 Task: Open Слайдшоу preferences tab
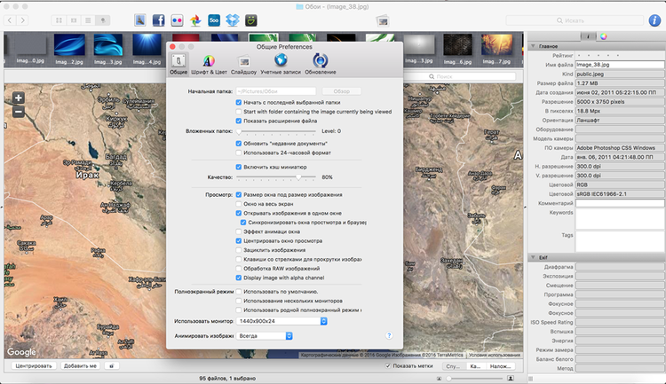244,65
